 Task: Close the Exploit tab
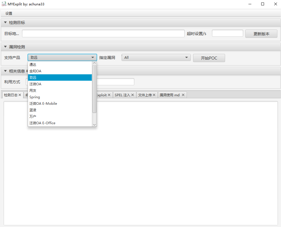(x=109, y=95)
